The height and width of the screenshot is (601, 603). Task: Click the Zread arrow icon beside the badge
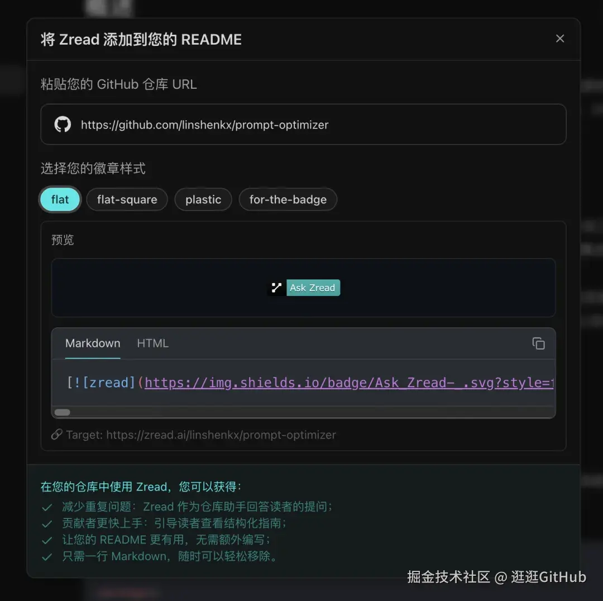[x=275, y=287]
